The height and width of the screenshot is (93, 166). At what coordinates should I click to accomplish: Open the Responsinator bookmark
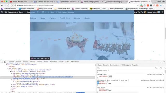(x=132, y=9)
